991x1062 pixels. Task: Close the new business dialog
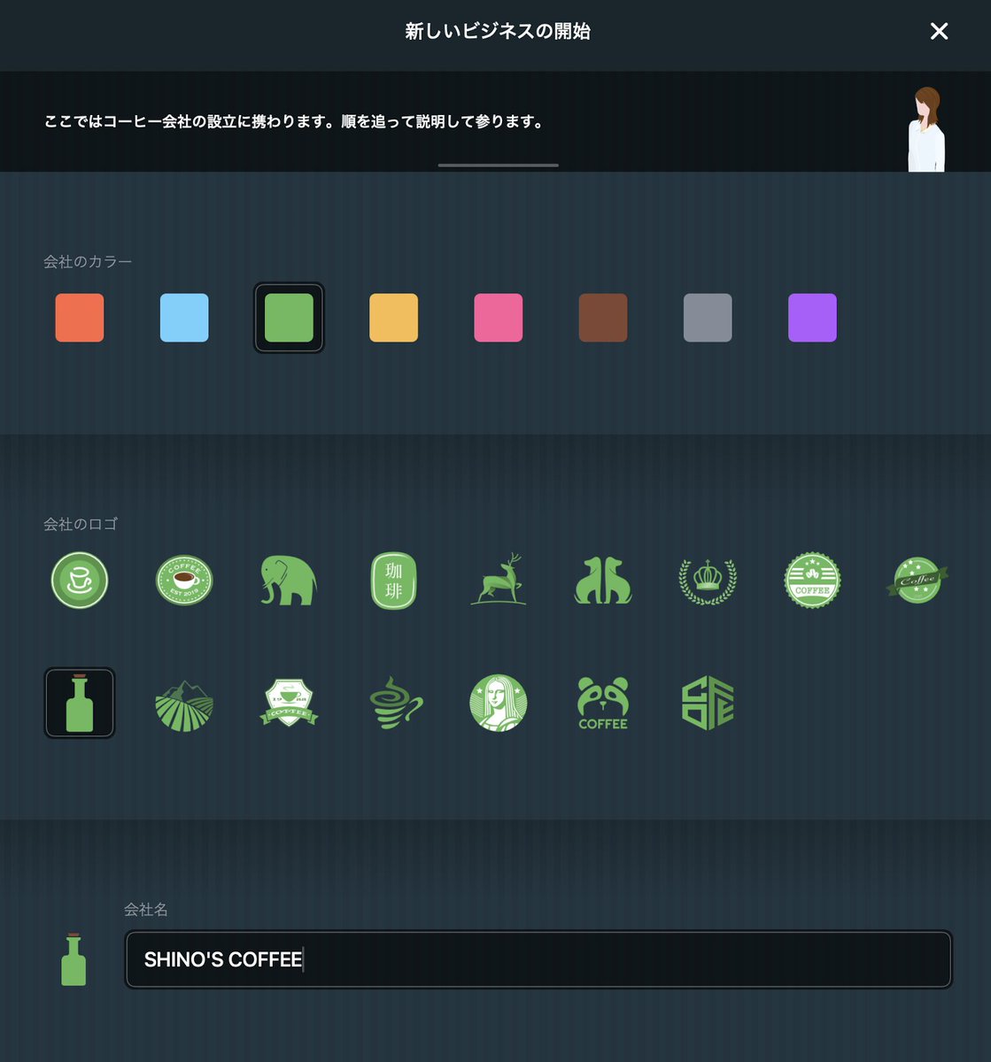pyautogui.click(x=940, y=32)
